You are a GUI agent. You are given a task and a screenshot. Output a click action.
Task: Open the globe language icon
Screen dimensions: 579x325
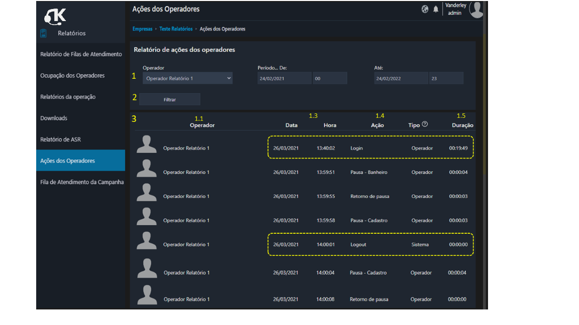coord(425,9)
